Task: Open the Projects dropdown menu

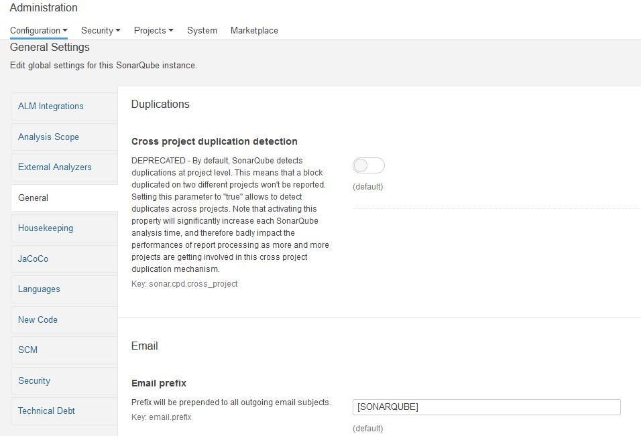Action: coord(154,31)
